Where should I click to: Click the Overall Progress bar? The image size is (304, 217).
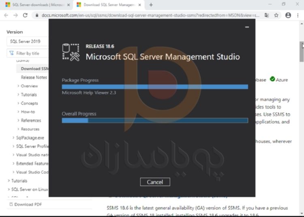[155, 120]
